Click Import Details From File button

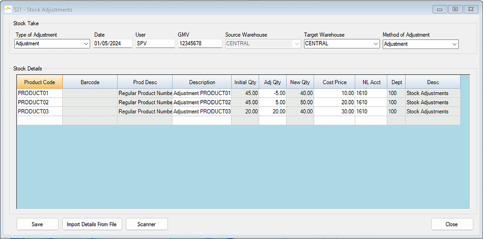92,224
